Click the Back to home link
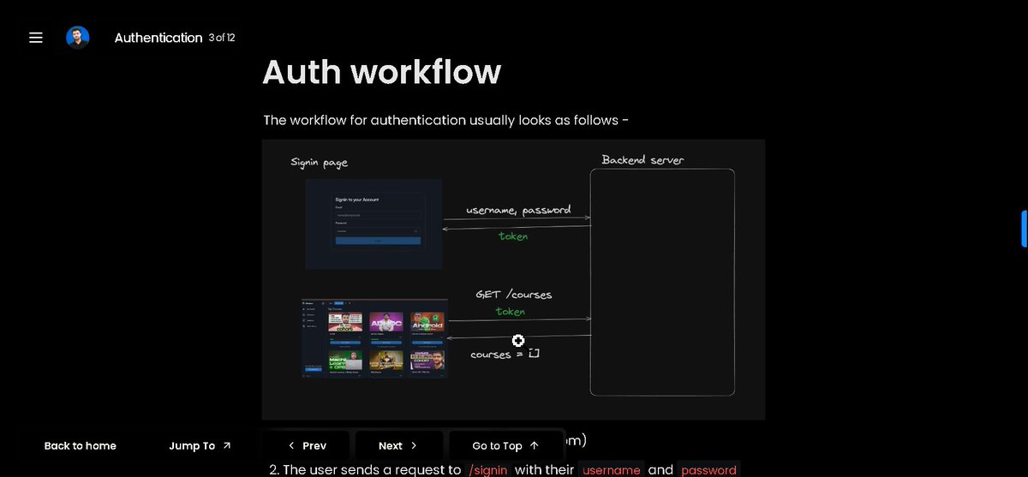Viewport: 1028px width, 477px height. click(x=81, y=445)
